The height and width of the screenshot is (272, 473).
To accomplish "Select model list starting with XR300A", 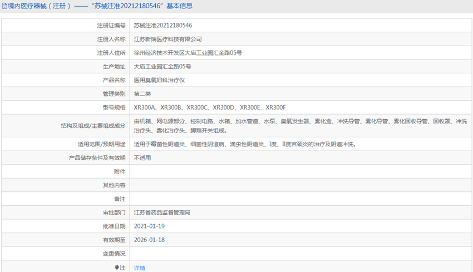I will (210, 108).
